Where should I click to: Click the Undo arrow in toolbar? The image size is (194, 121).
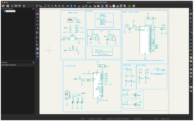click(x=29, y=5)
